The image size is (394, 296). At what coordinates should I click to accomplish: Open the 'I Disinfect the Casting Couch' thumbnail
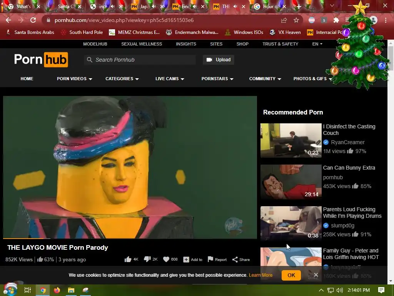click(291, 140)
